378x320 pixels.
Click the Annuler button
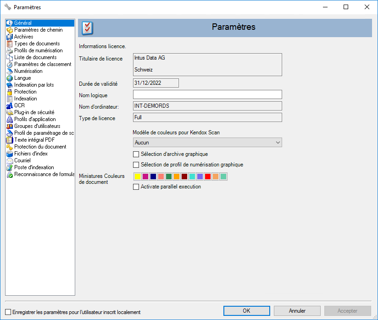pyautogui.click(x=297, y=311)
